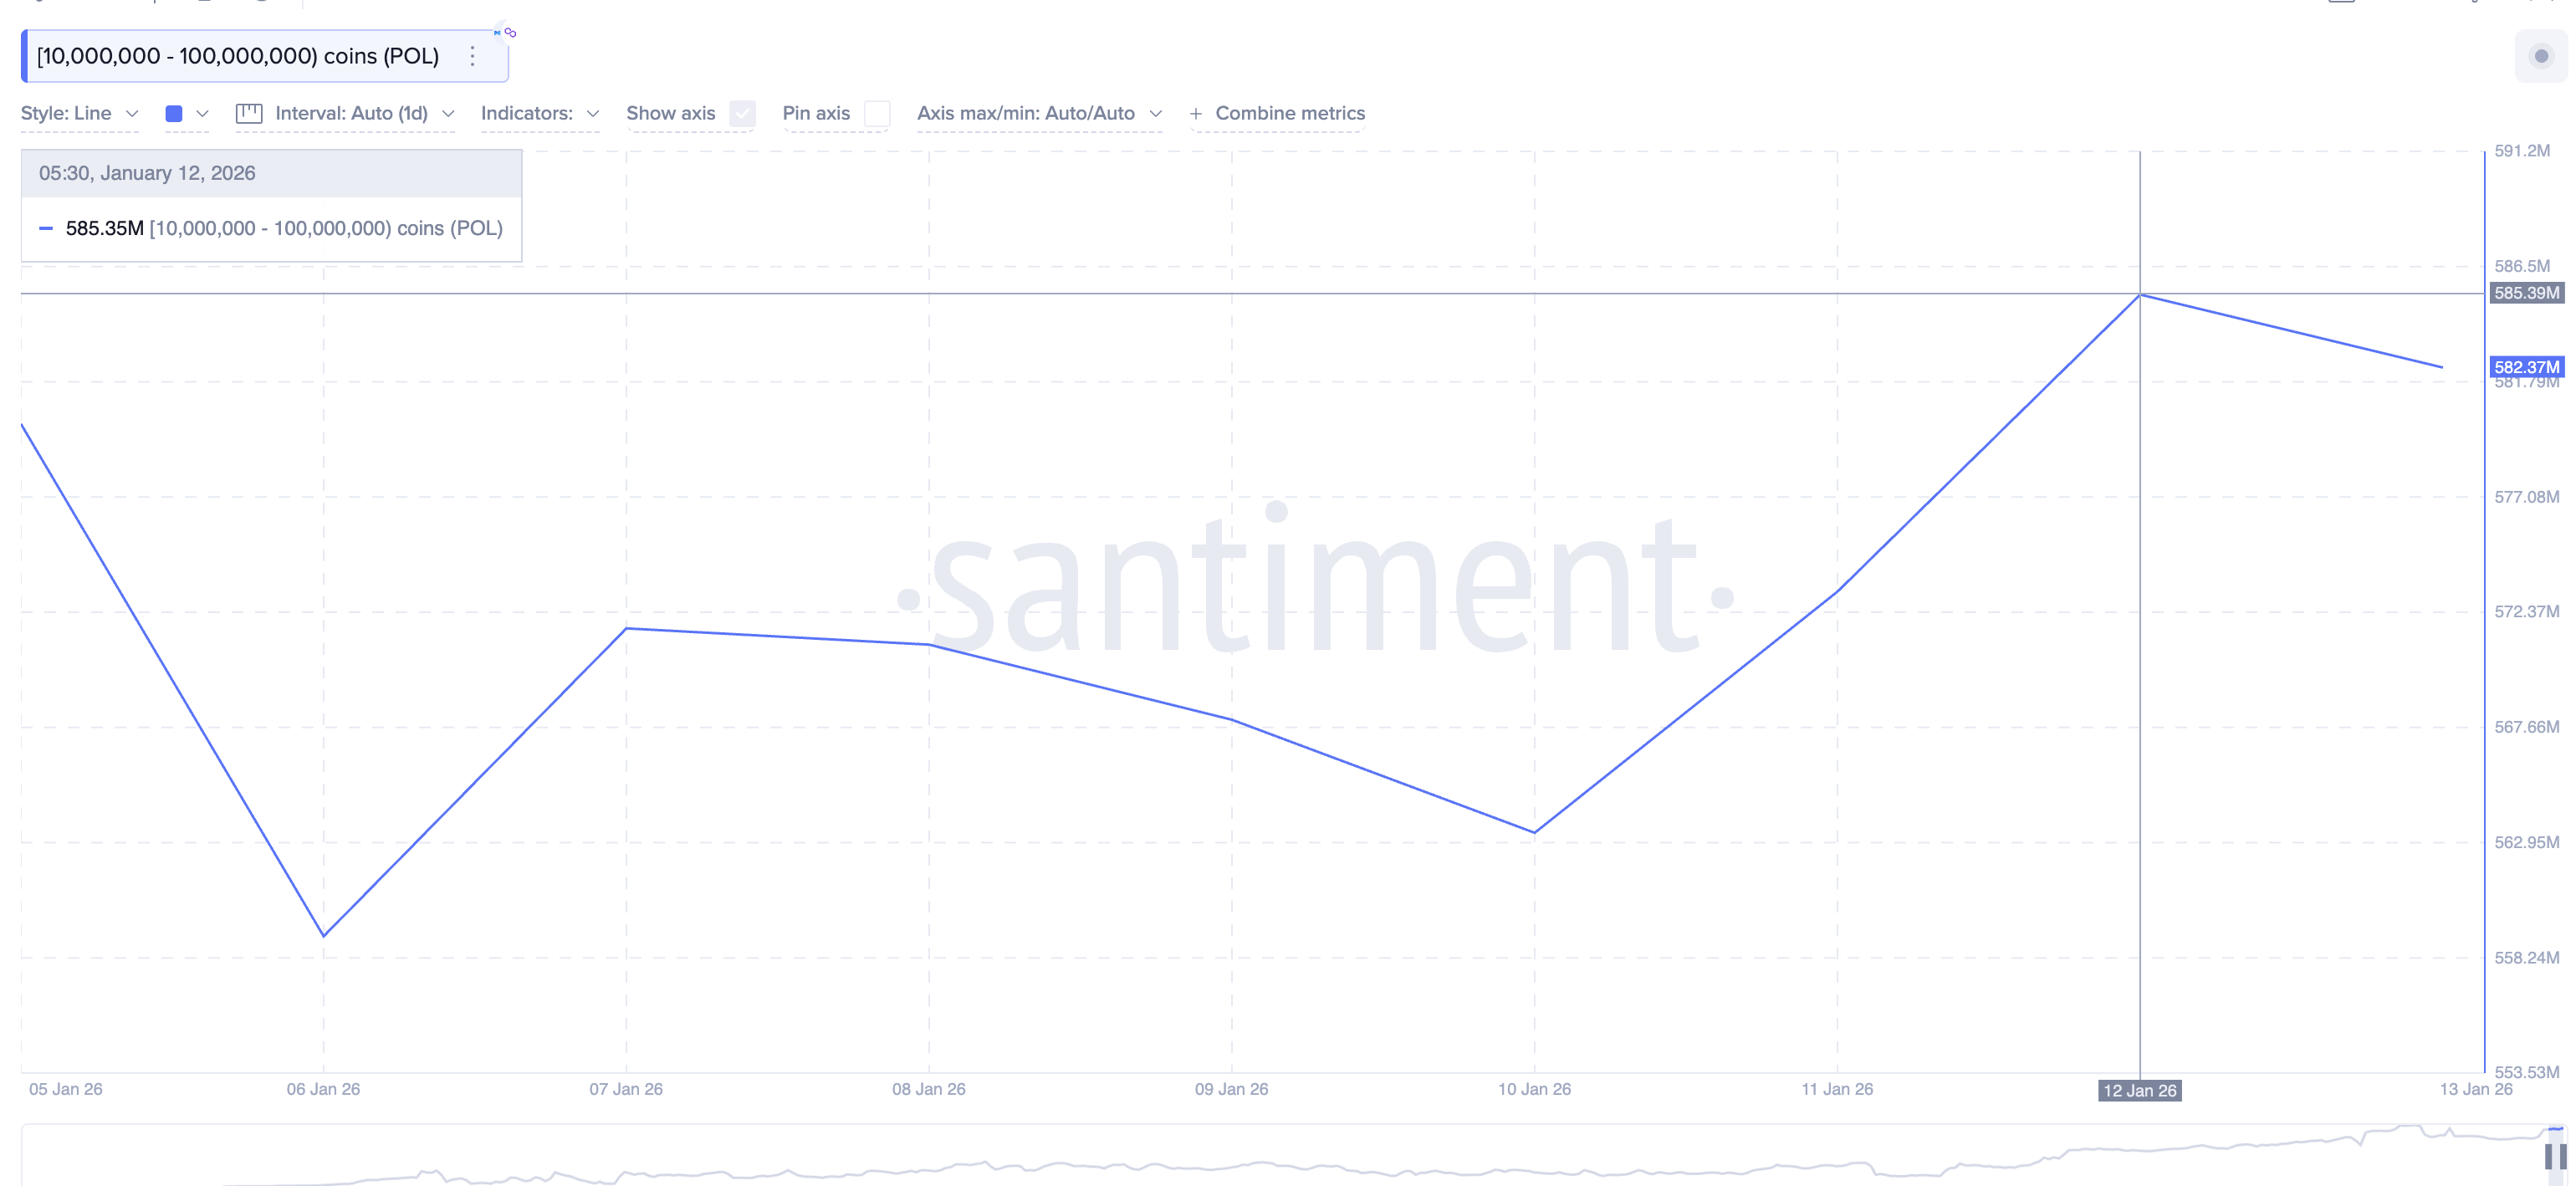Viewport: 2576px width, 1186px height.
Task: Open the three-dot metric options menu
Action: pos(473,56)
